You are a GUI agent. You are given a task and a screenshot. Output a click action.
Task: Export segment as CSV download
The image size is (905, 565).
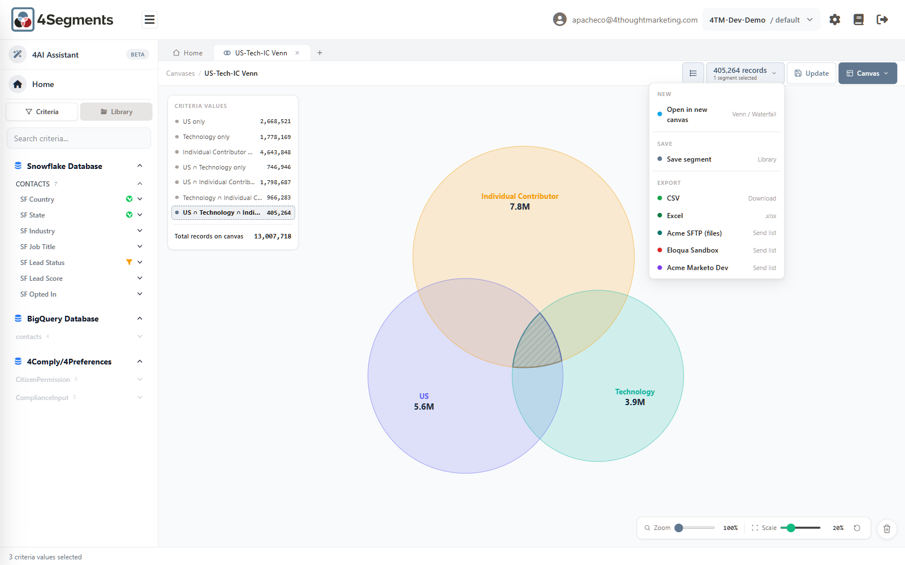[x=717, y=198]
